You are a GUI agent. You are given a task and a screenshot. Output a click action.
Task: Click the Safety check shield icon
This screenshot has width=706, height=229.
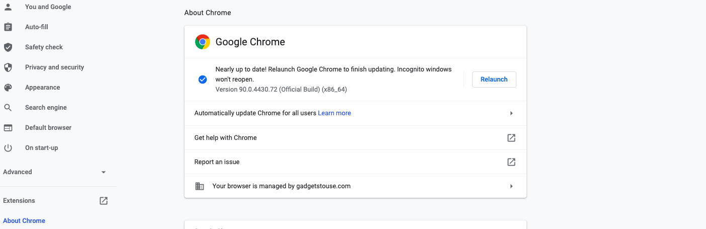click(x=8, y=47)
